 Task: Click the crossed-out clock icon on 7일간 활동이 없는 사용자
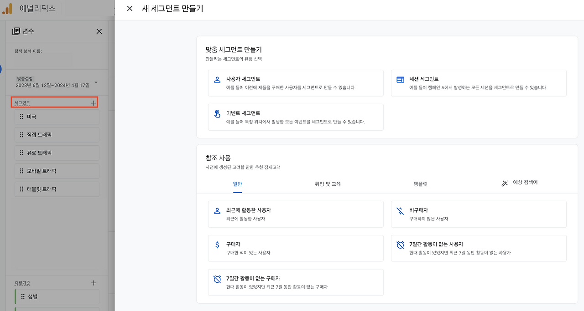click(400, 245)
